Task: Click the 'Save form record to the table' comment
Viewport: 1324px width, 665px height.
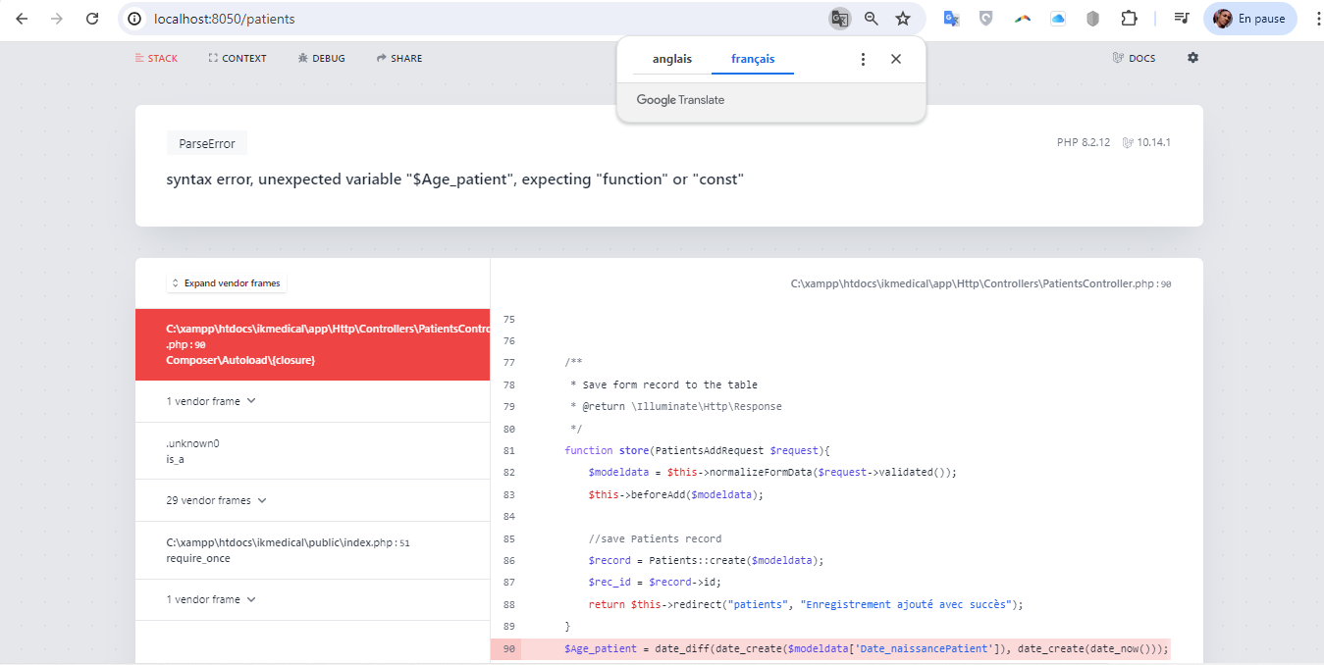Action: (x=663, y=384)
